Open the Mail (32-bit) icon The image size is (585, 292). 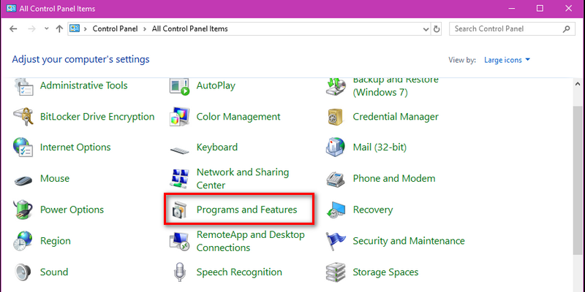pyautogui.click(x=336, y=147)
